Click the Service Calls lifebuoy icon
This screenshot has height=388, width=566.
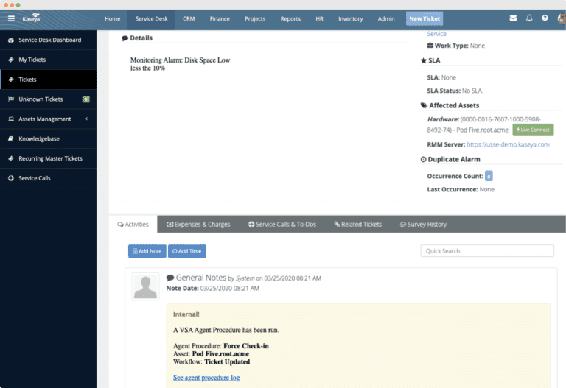11,178
